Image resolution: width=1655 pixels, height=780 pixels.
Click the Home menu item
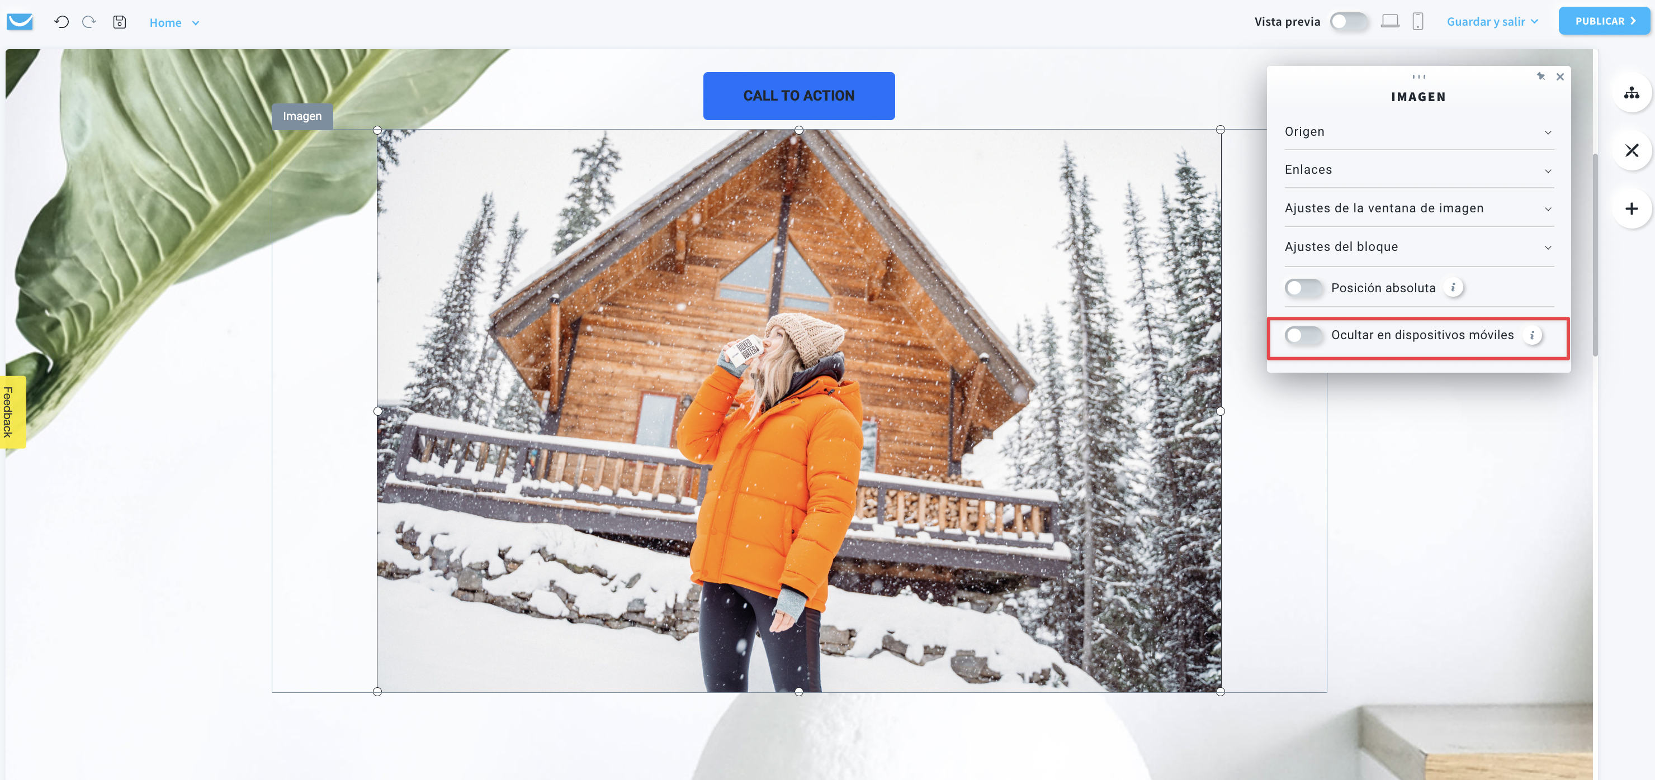point(172,22)
